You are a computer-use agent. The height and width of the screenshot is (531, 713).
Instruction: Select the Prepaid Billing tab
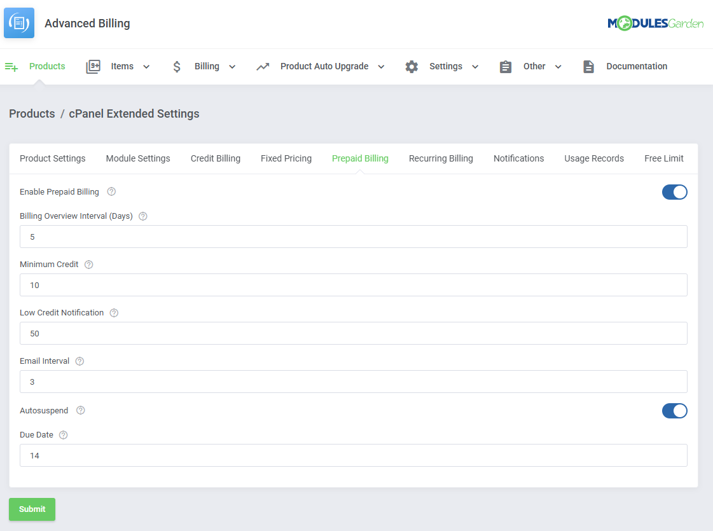click(360, 158)
